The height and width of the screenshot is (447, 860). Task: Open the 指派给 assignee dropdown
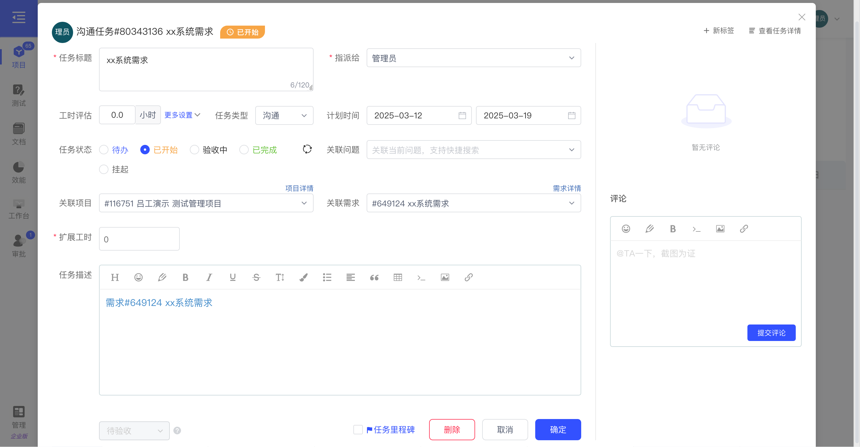click(x=473, y=58)
